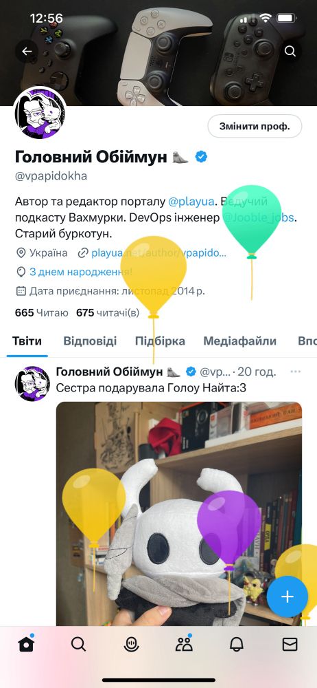Open search via header magnifier icon
The width and height of the screenshot is (317, 688).
click(290, 52)
